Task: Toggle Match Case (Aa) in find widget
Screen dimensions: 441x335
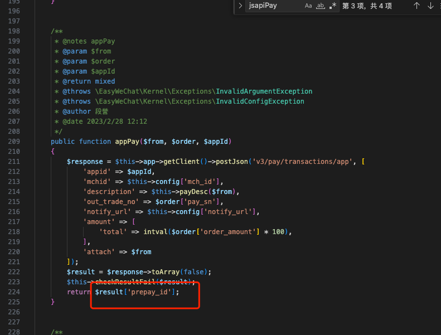Action: coord(308,6)
